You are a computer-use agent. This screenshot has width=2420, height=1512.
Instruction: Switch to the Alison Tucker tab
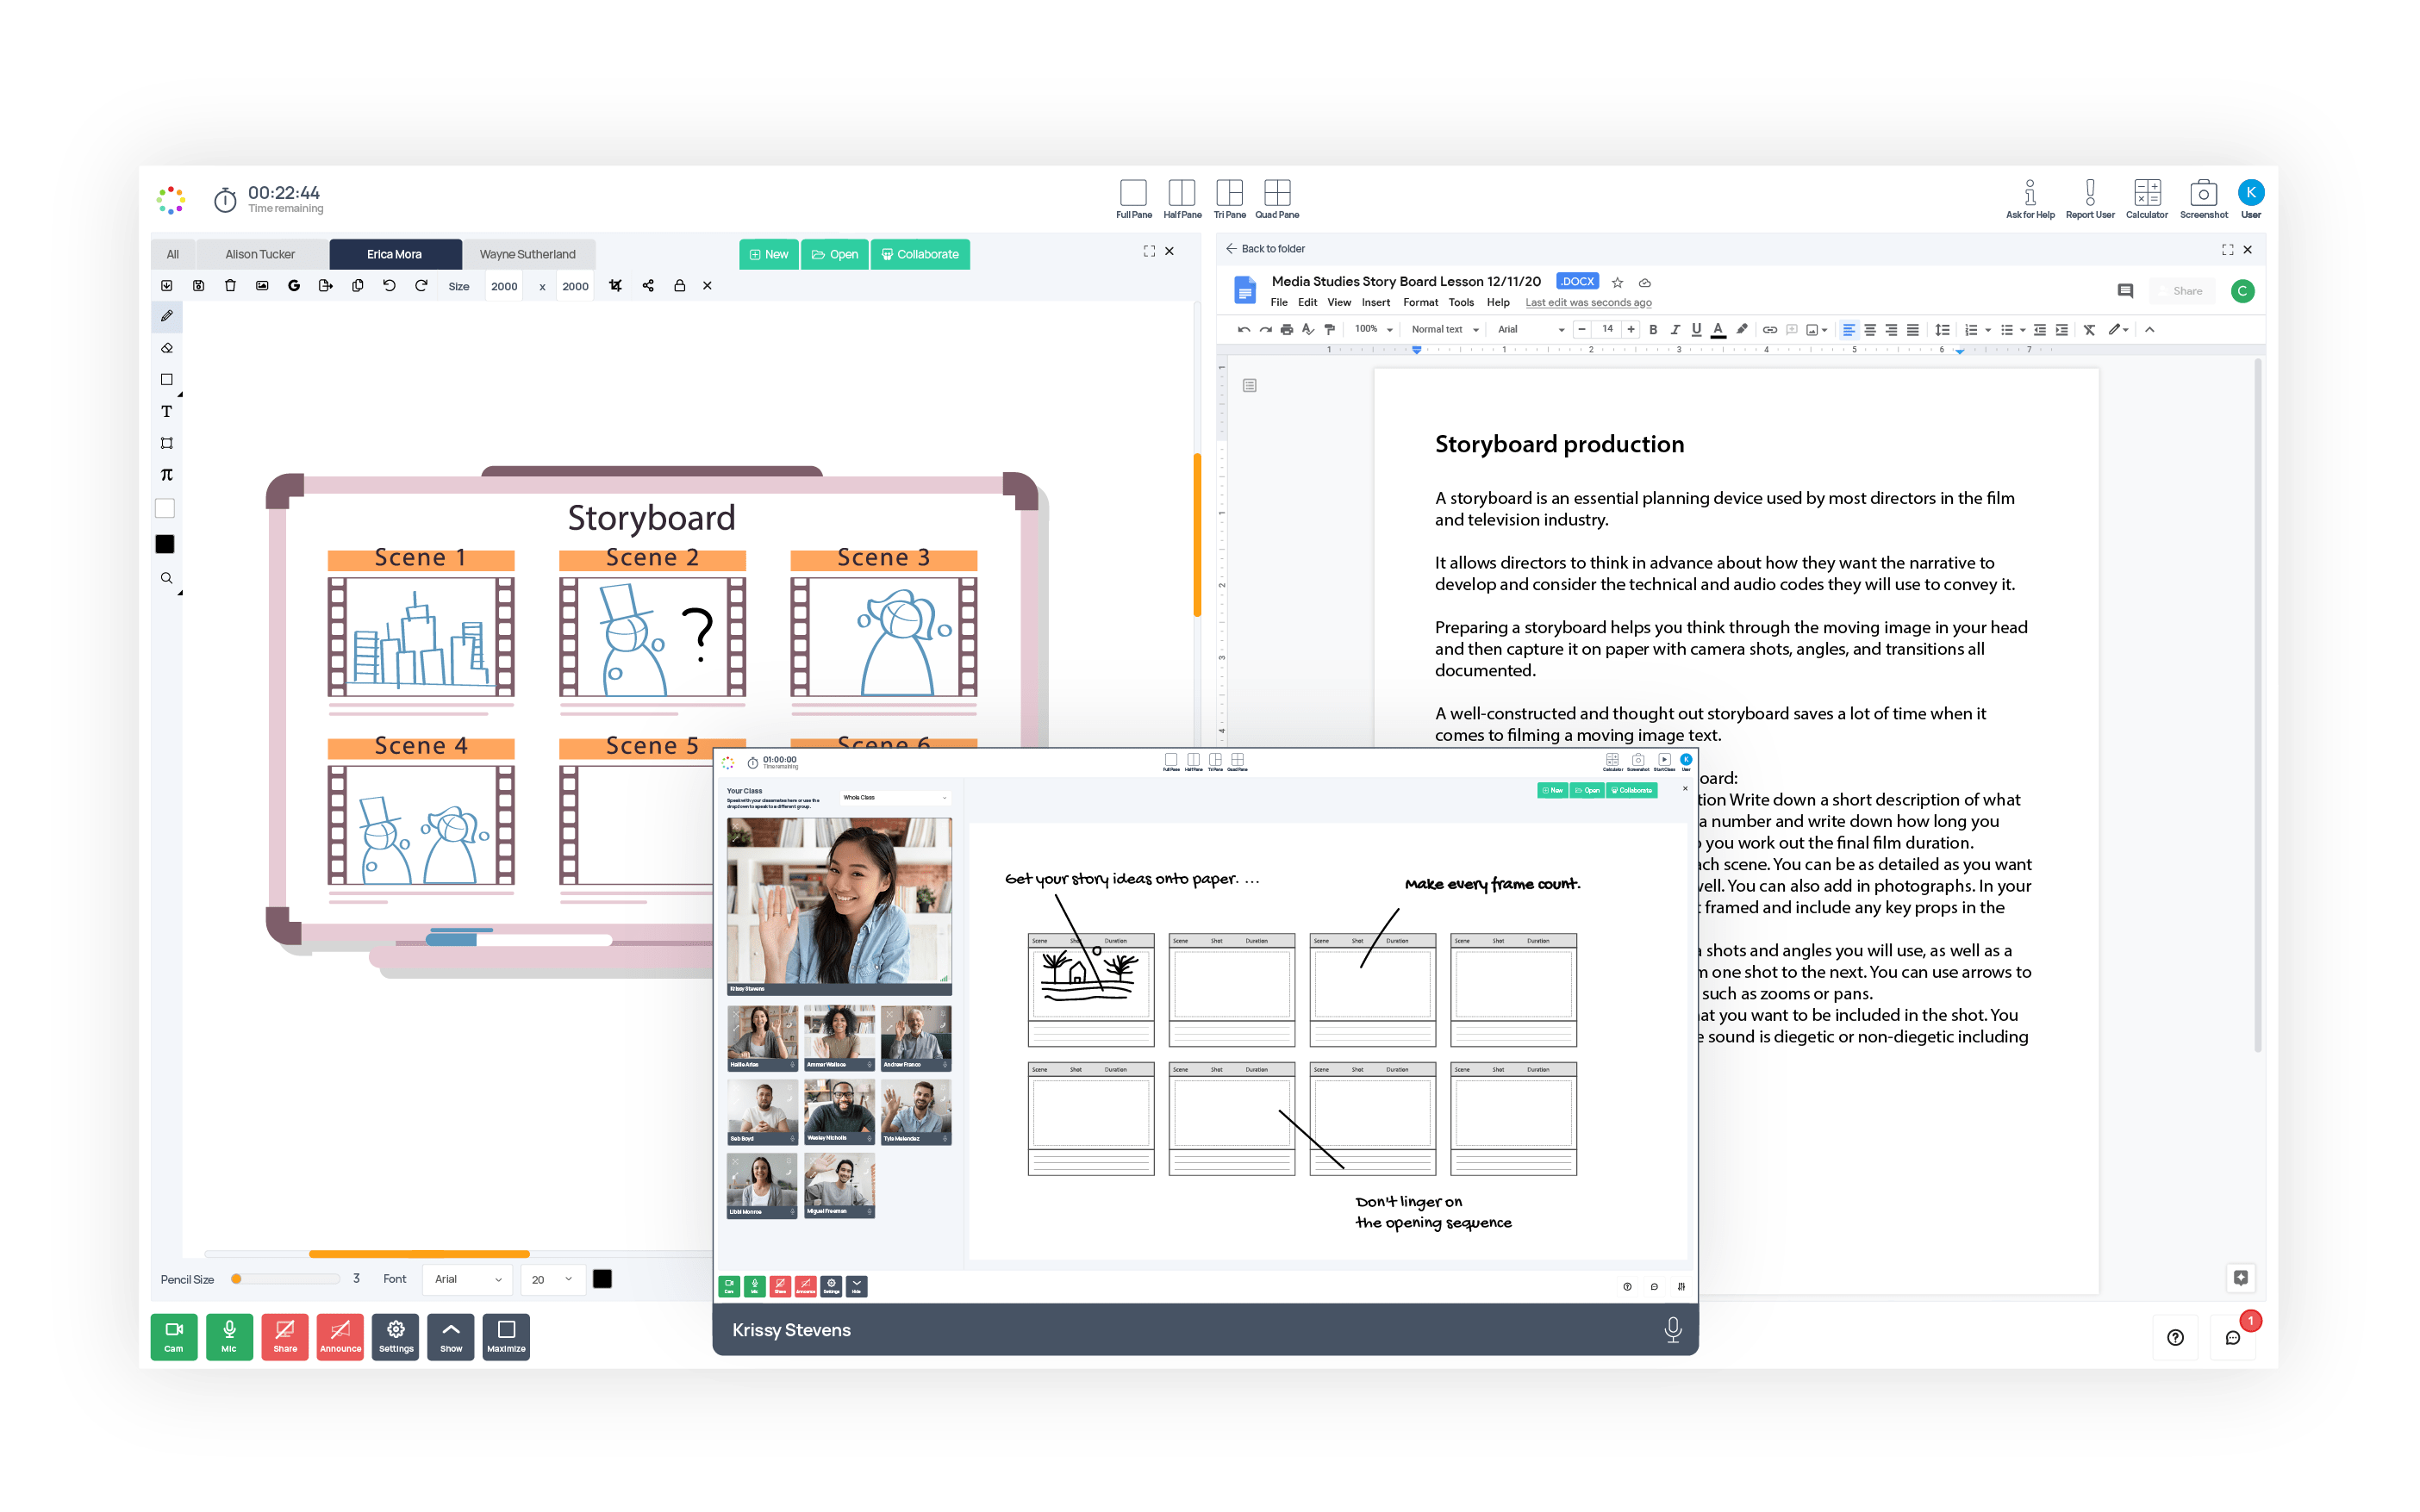click(x=260, y=254)
